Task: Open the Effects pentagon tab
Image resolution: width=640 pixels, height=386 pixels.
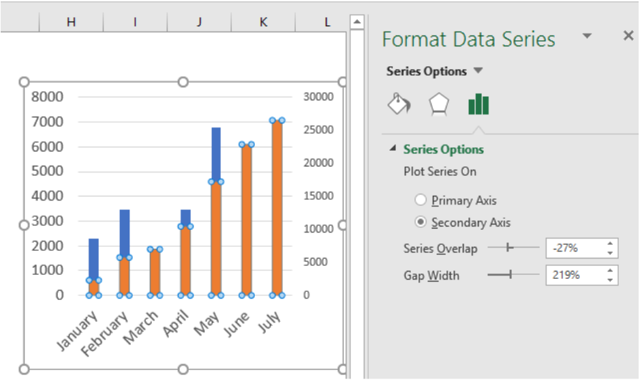Action: coord(439,104)
